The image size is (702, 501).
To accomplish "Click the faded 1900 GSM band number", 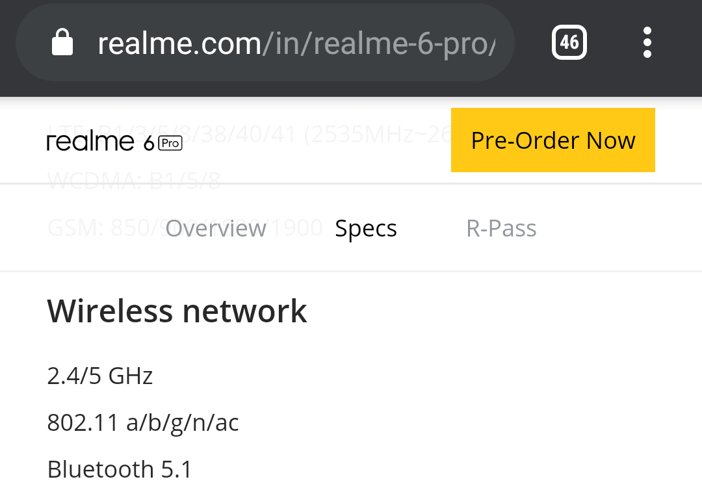I will click(x=296, y=228).
